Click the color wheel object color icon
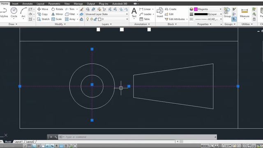The height and width of the screenshot is (148, 263). click(x=191, y=9)
